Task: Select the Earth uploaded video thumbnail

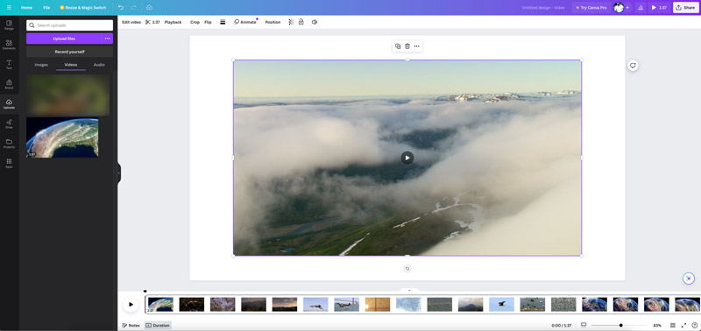Action: pos(62,137)
